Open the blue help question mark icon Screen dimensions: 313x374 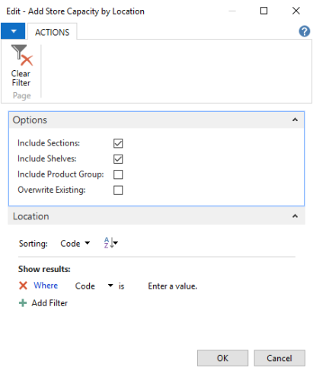coord(304,31)
